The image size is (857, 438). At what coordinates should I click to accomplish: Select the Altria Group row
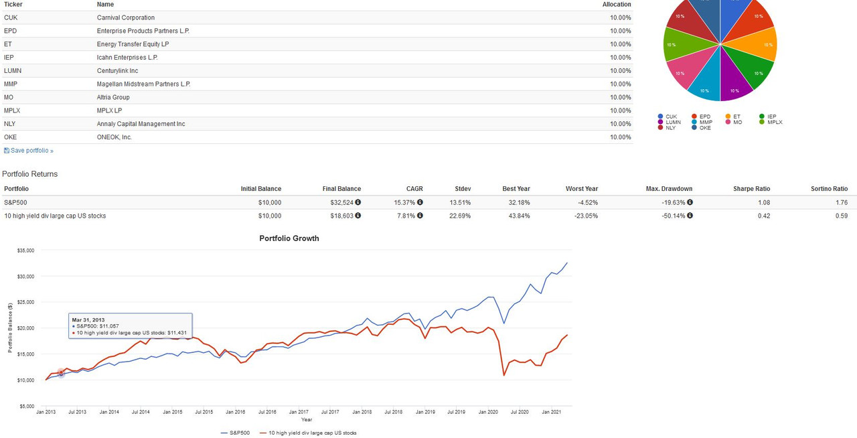tap(317, 97)
